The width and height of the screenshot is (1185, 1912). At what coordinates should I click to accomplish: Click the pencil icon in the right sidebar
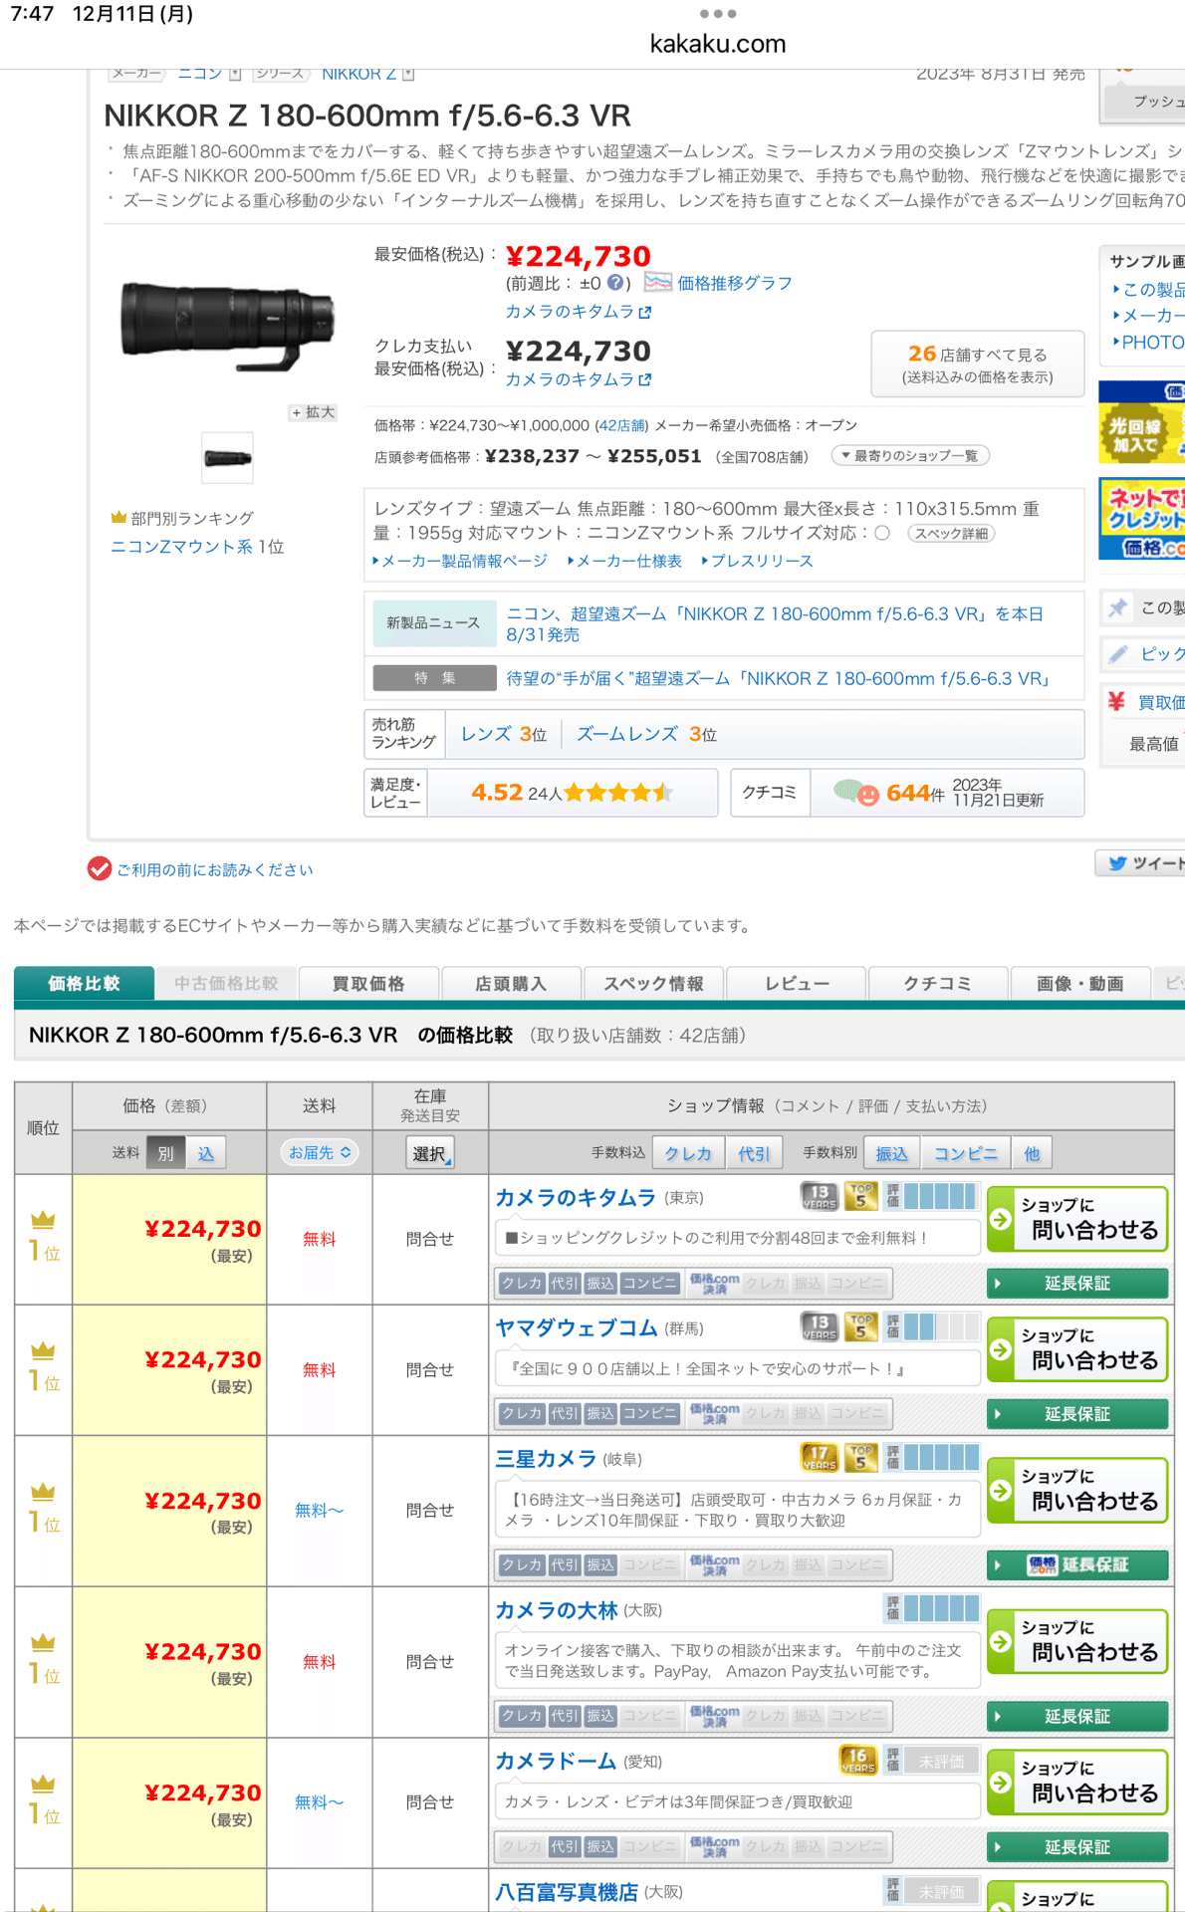1118,653
